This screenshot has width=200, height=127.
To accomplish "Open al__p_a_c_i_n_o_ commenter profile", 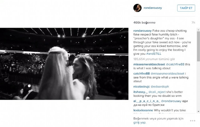I will 147,101.
